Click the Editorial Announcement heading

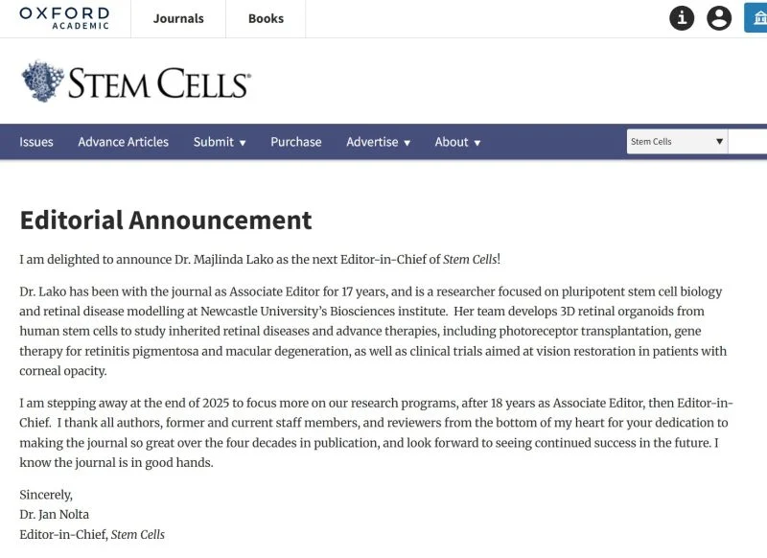[165, 221]
